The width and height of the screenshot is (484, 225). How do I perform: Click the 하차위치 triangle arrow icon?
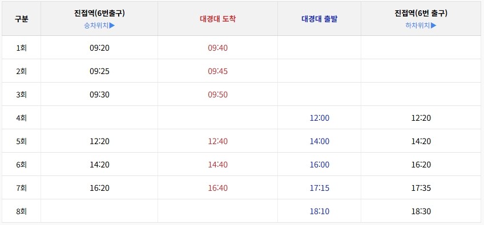tap(434, 25)
